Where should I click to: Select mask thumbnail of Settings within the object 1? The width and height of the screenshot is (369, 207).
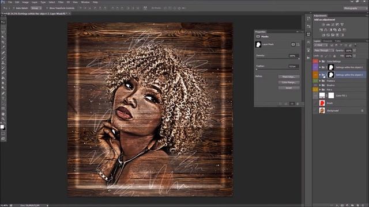click(x=331, y=67)
